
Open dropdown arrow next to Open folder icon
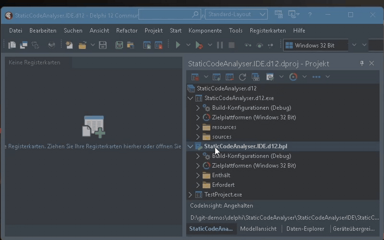pyautogui.click(x=93, y=45)
